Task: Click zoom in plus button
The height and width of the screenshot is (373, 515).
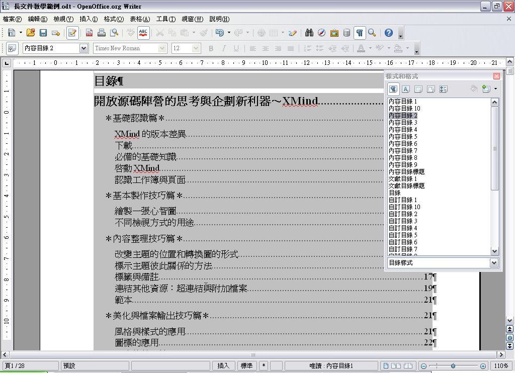Action: pyautogui.click(x=483, y=366)
